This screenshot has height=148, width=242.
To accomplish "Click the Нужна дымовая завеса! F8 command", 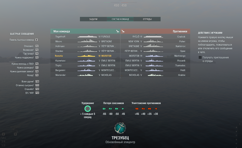I will [x=24, y=71].
